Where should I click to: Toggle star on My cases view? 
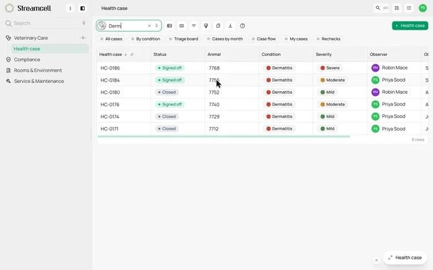click(286, 39)
